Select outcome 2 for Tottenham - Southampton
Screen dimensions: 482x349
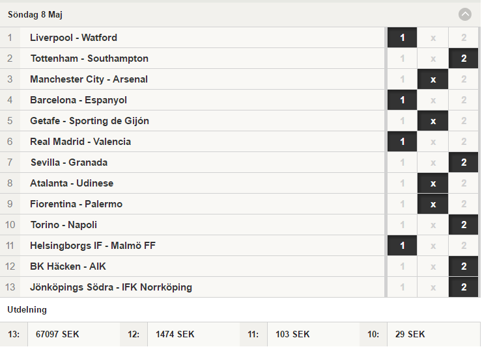point(464,58)
